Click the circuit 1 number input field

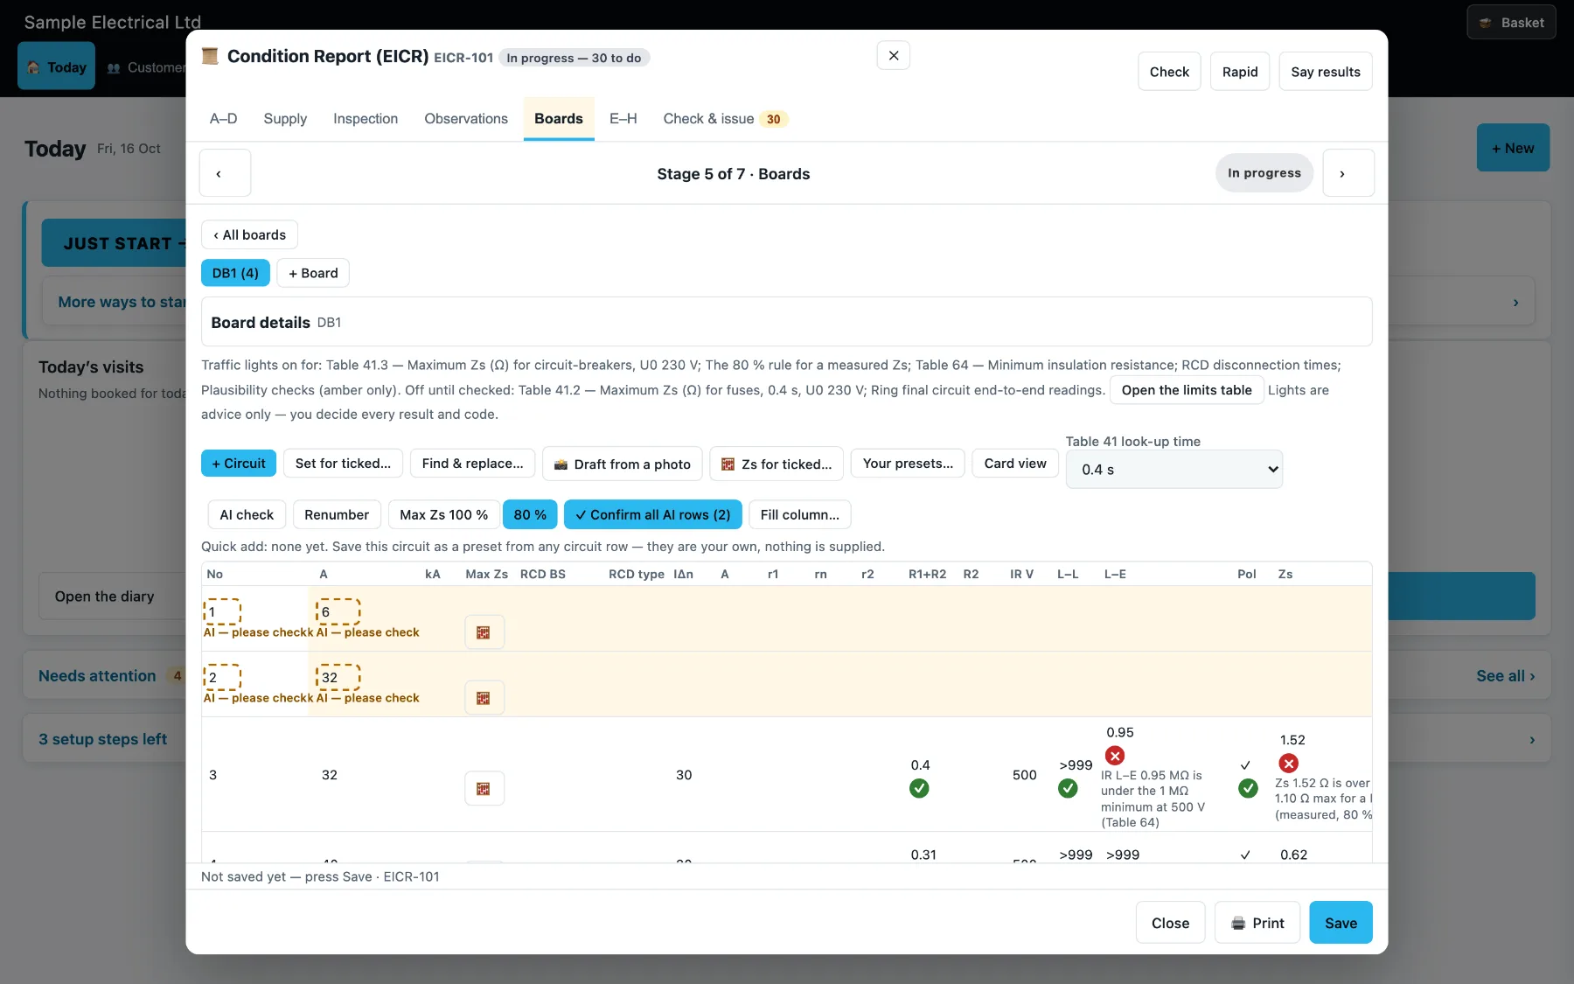[222, 611]
